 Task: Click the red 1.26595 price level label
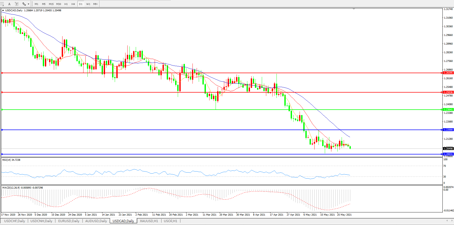click(x=448, y=73)
